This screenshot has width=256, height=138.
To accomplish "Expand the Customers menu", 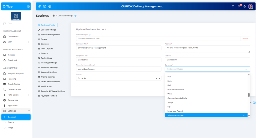I will [16, 37].
